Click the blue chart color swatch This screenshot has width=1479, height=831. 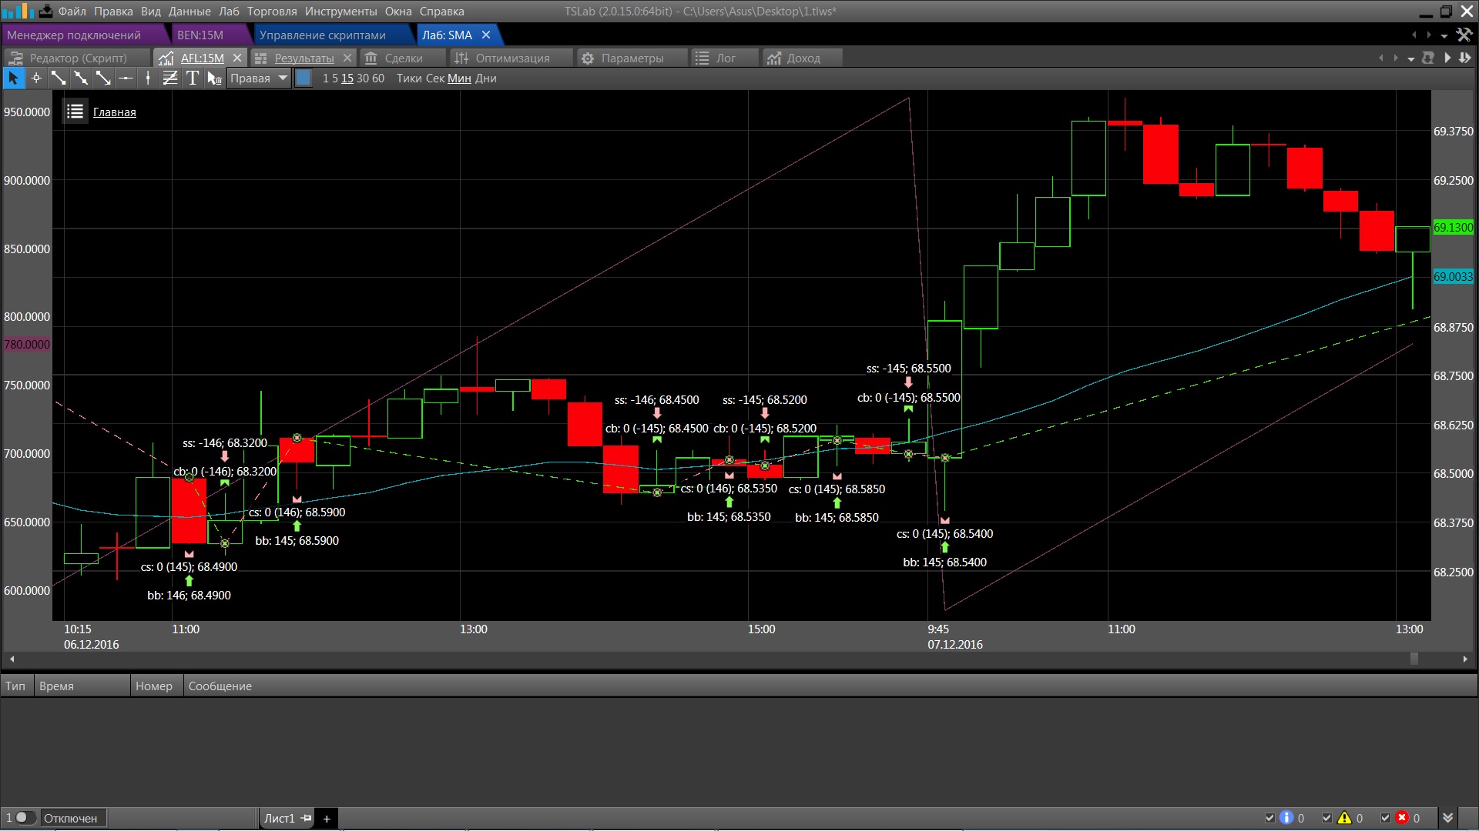point(304,78)
